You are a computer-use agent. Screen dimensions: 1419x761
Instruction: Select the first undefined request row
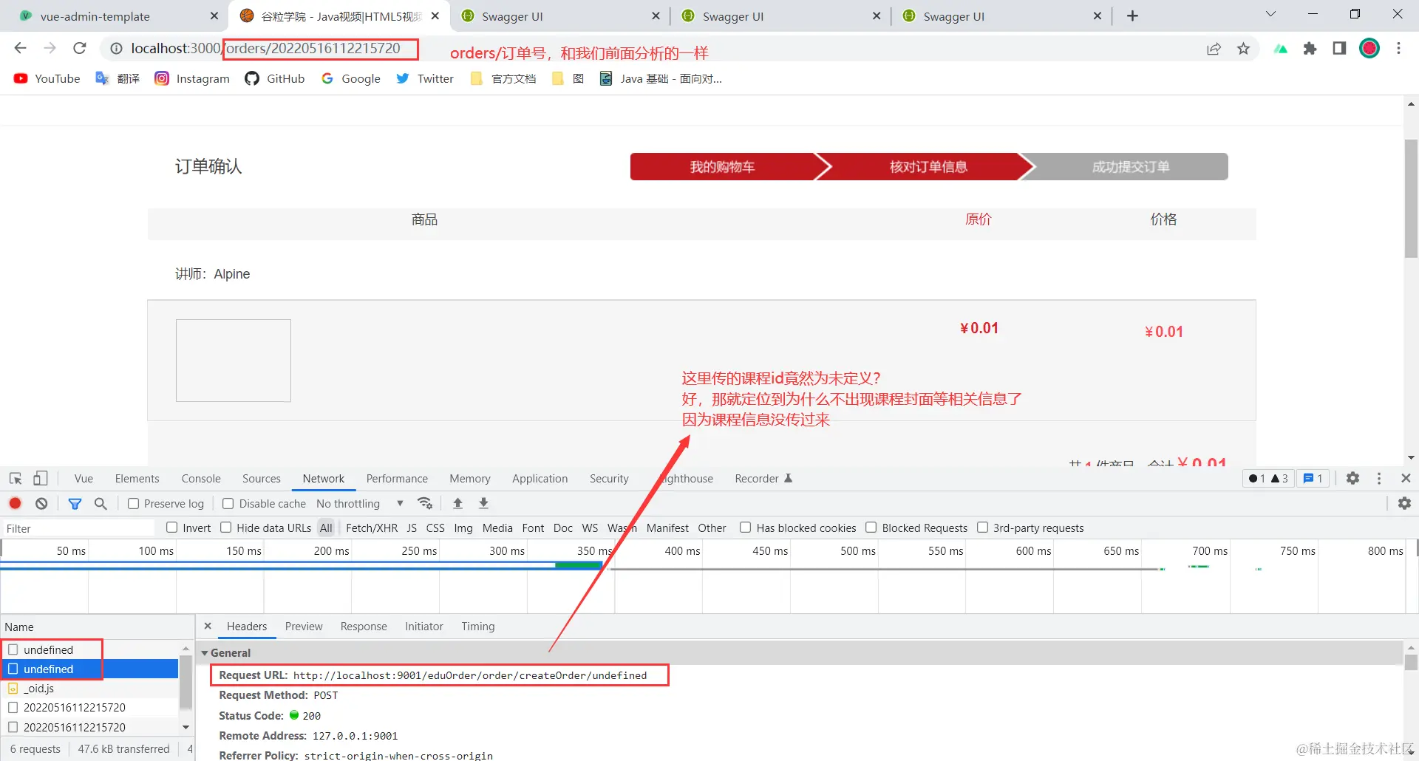coord(89,649)
